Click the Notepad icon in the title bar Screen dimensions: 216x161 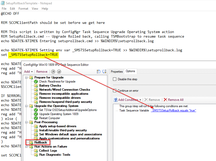[x=3, y=3]
